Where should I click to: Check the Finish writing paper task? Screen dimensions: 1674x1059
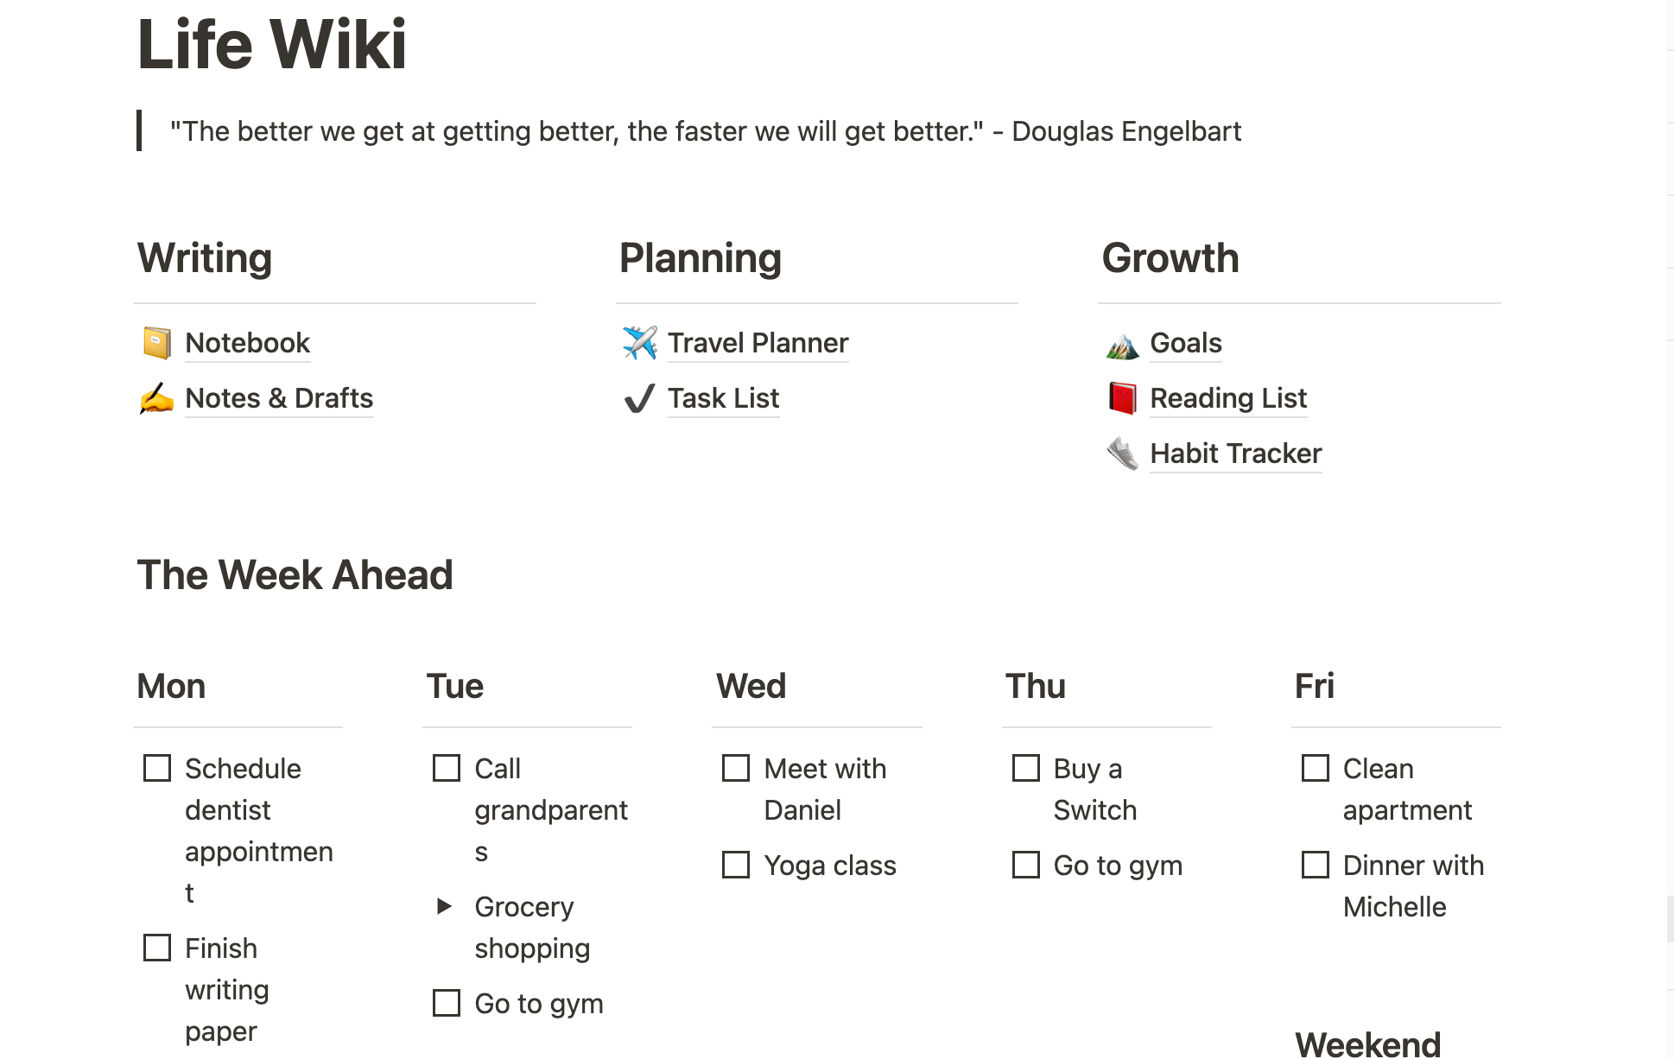pos(157,948)
